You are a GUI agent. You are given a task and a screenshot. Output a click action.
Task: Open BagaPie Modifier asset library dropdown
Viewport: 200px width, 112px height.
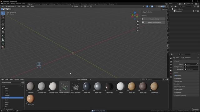point(12,83)
